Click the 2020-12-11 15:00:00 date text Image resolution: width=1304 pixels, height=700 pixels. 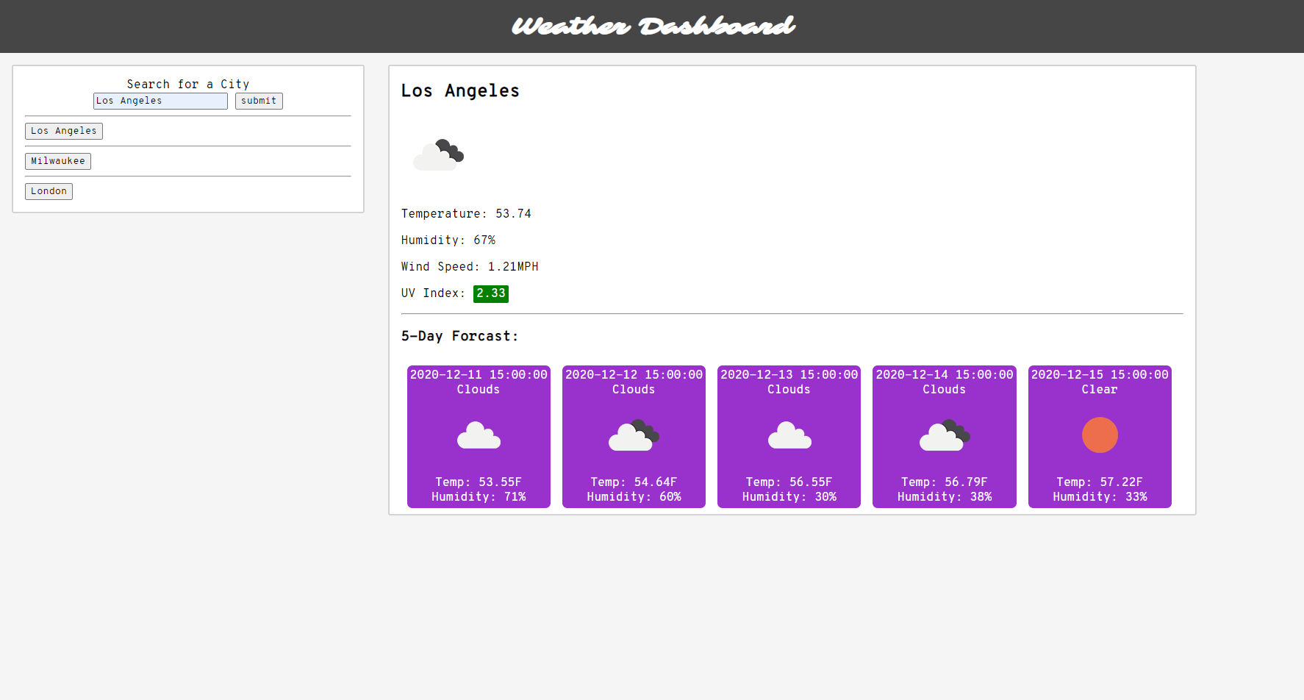point(479,374)
